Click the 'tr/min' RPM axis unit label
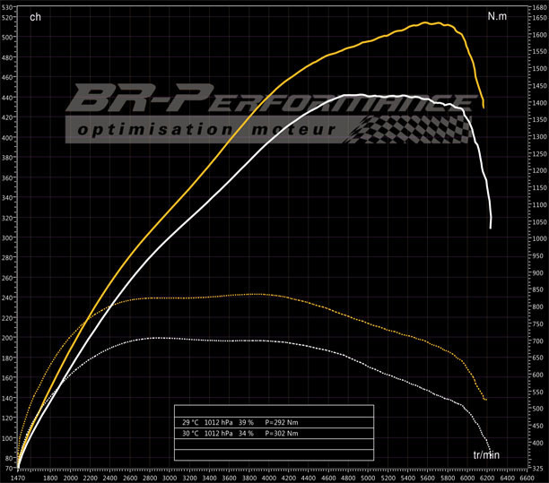Screen dimensions: 549x483 pos(485,455)
